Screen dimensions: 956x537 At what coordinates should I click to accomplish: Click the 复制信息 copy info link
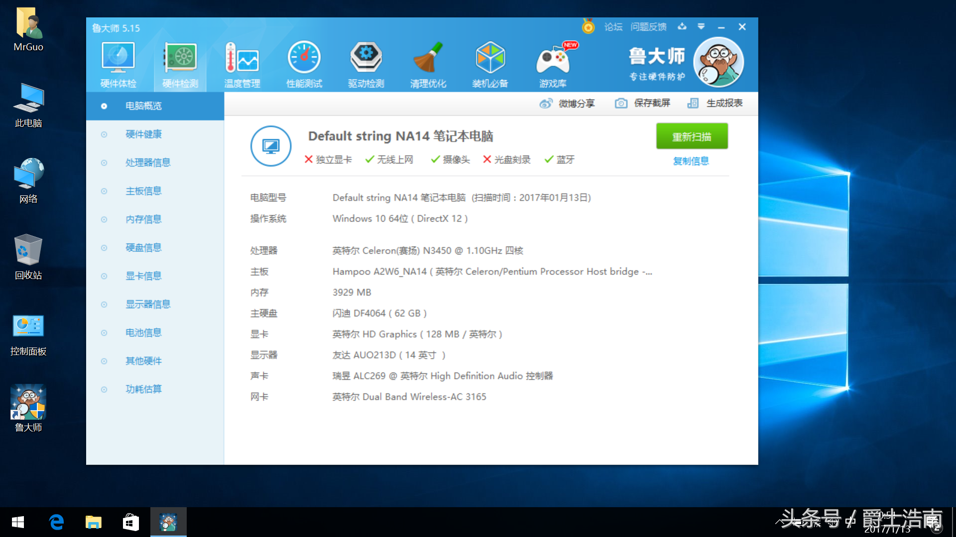(x=691, y=161)
